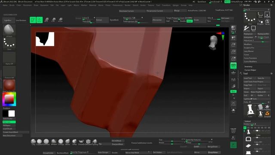Open the Zplugin menu
This screenshot has height=155, width=275.
click(x=175, y=5)
